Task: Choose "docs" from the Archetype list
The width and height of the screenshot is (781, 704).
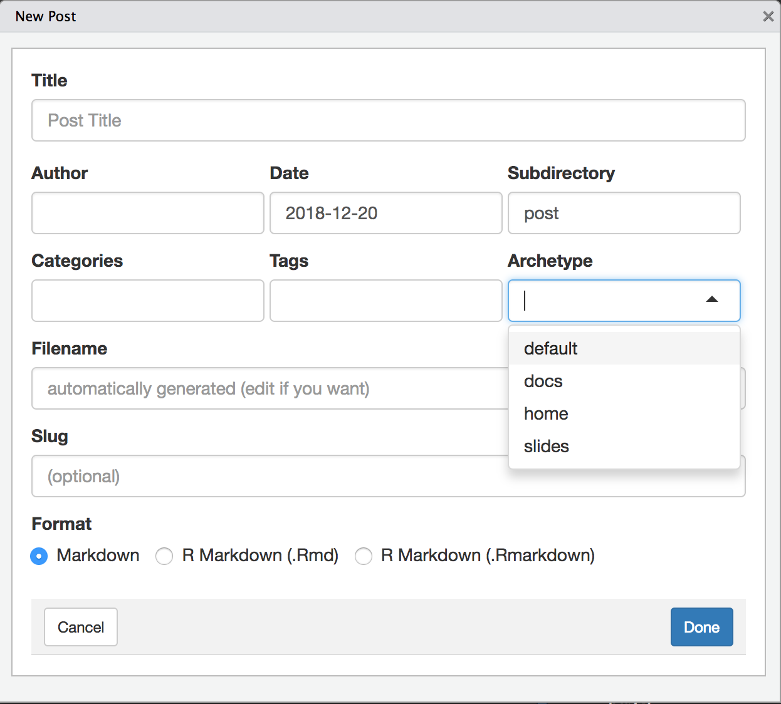Action: (543, 381)
